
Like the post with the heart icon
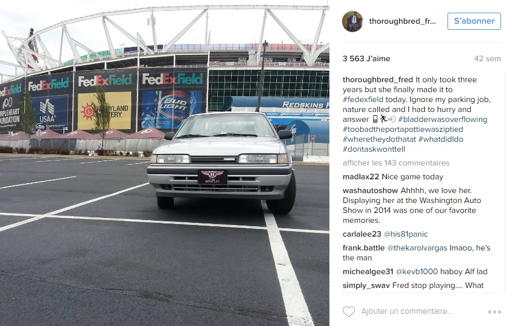[349, 312]
